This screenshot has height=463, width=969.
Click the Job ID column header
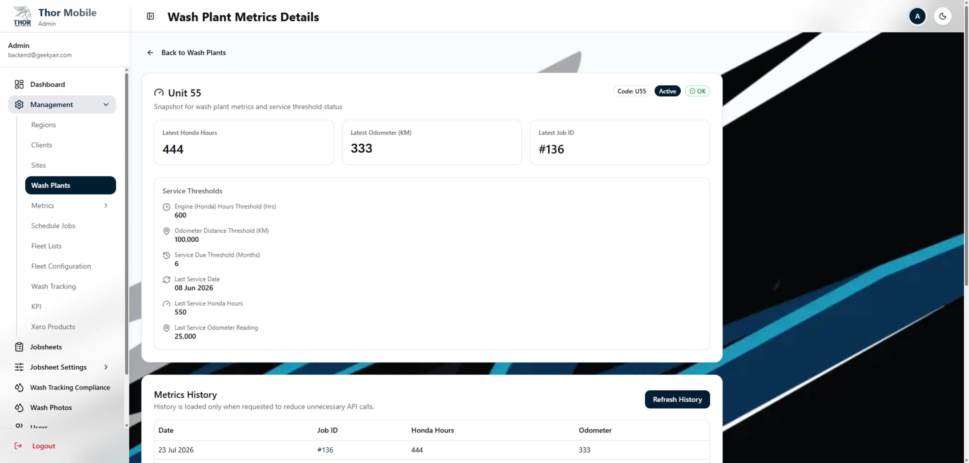click(327, 430)
